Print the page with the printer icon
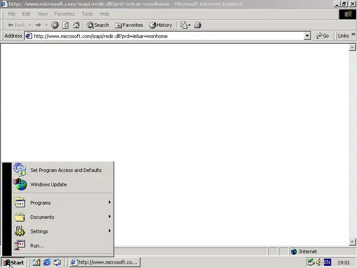The height and width of the screenshot is (268, 357). [198, 25]
